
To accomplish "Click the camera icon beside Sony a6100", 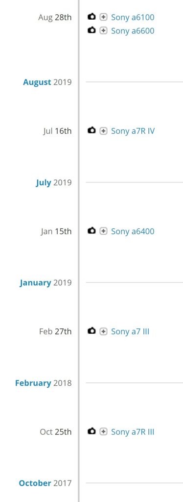I will [91, 17].
